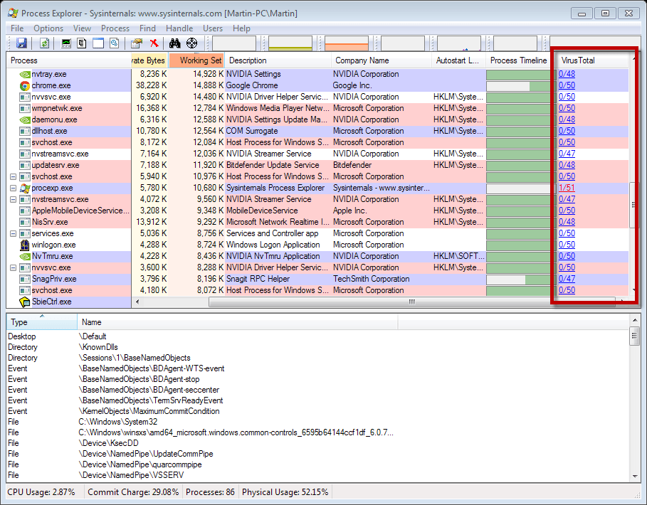Open the Handle menu
The image size is (647, 505).
179,28
